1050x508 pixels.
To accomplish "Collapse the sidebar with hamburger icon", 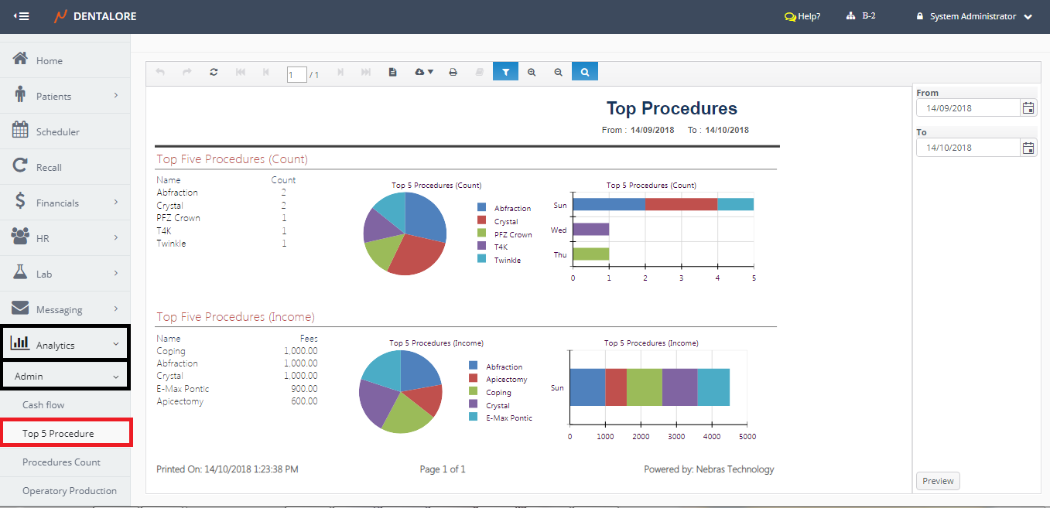I will click(21, 16).
